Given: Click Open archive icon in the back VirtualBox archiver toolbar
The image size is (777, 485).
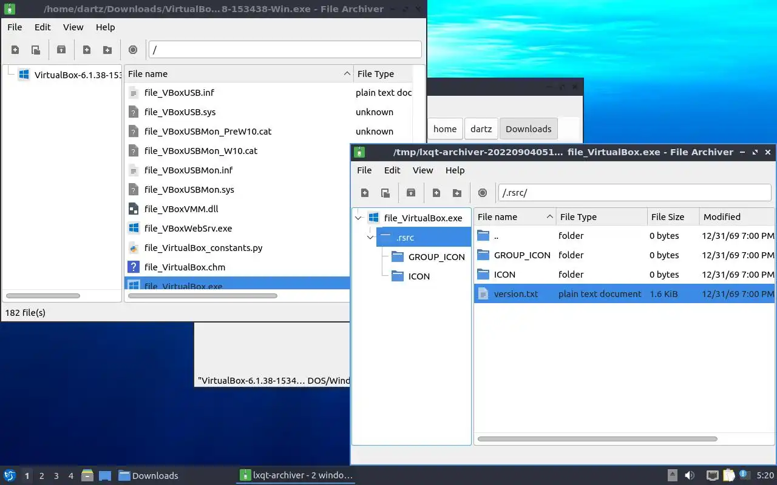Looking at the screenshot, I should [36, 50].
